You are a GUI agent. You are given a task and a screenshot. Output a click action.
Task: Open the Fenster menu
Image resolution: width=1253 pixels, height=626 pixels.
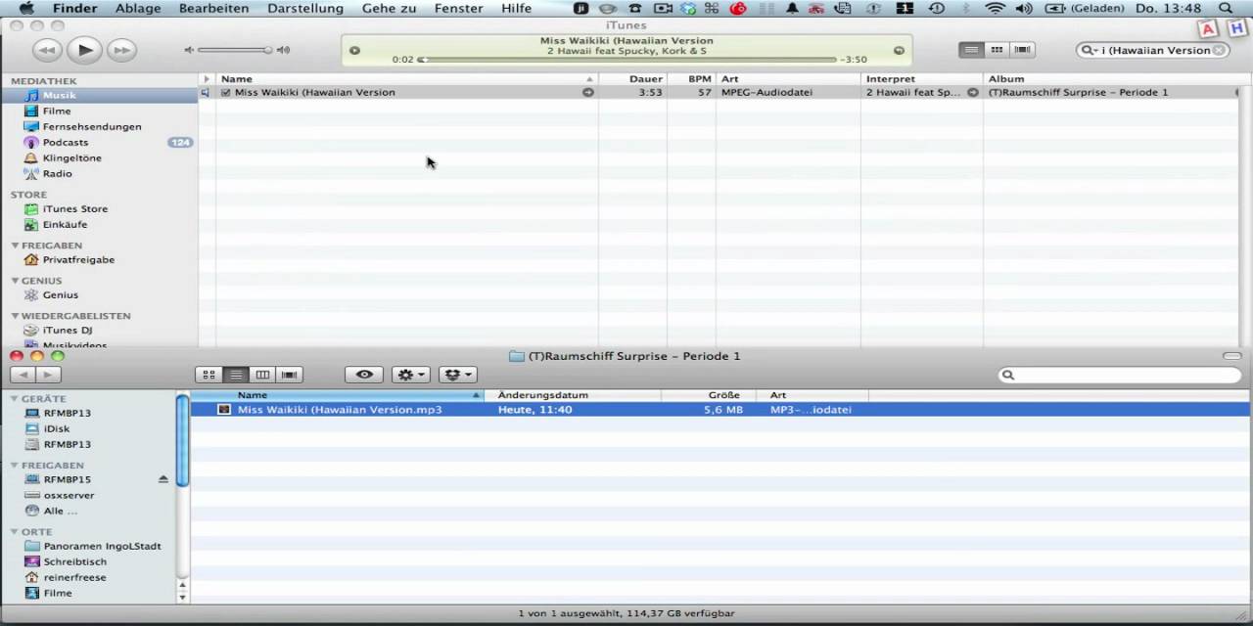click(x=459, y=8)
